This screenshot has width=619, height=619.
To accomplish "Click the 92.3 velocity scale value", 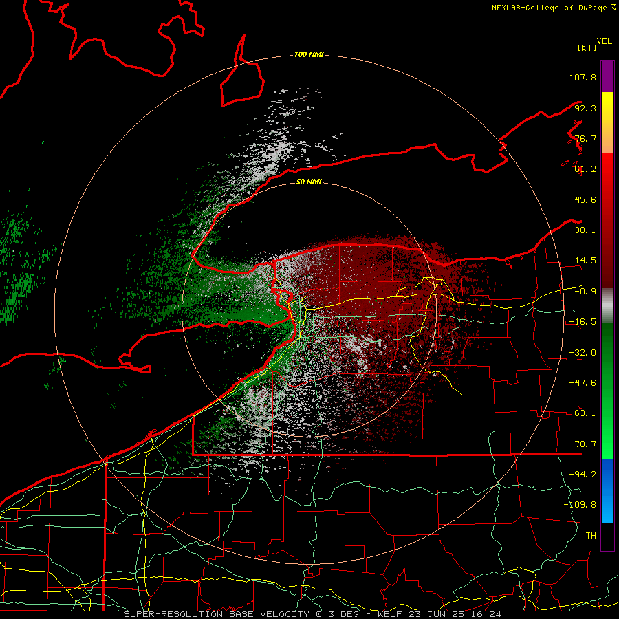I will (585, 108).
